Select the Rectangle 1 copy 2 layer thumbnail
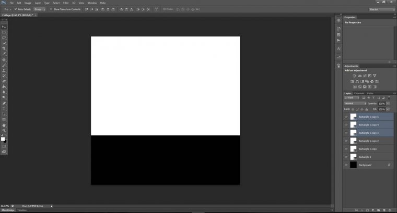Viewport: 397px width, 213px height. click(x=353, y=141)
